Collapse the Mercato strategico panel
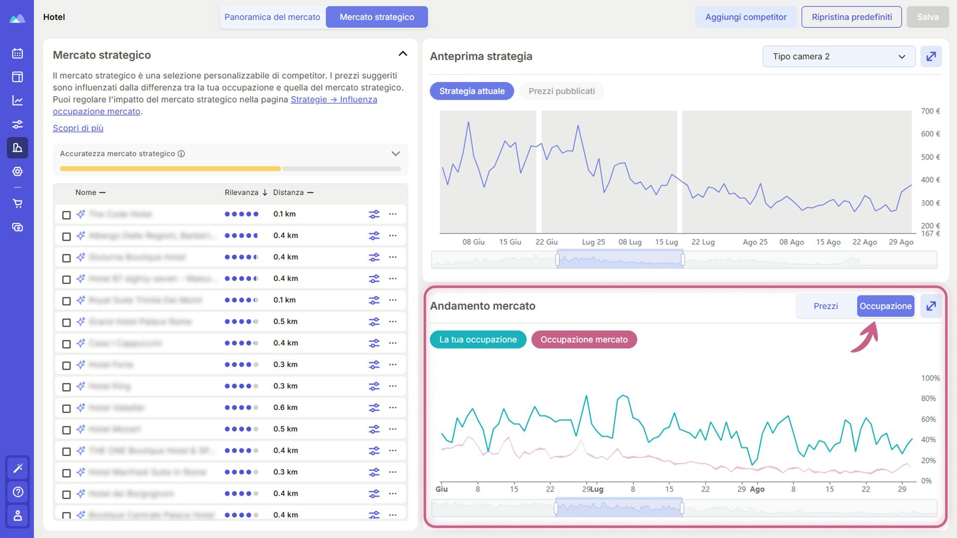Viewport: 957px width, 538px height. click(x=403, y=54)
